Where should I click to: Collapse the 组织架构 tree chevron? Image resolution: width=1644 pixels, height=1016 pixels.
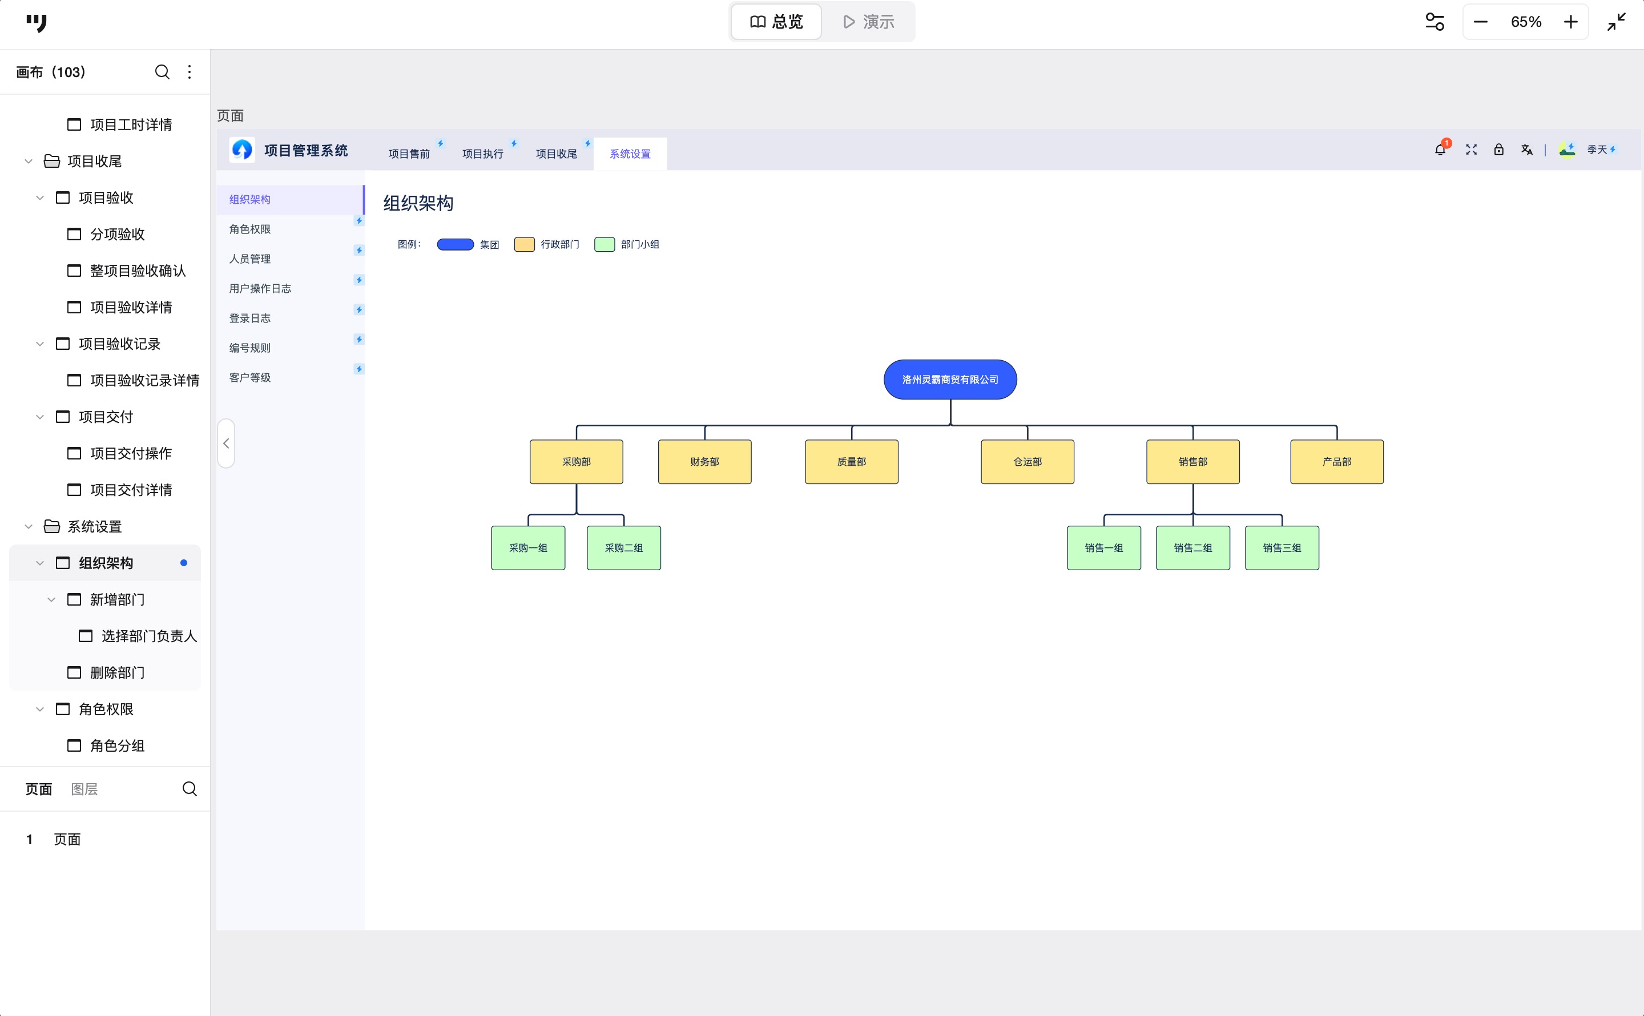[39, 563]
